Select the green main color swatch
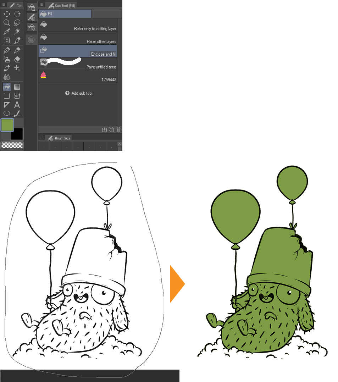This screenshot has width=338, height=382. 7,125
